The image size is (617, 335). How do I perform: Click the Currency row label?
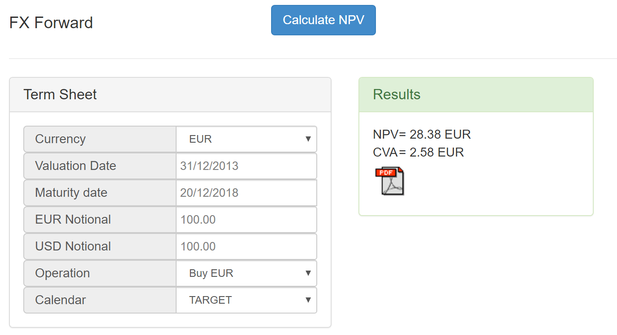point(60,139)
